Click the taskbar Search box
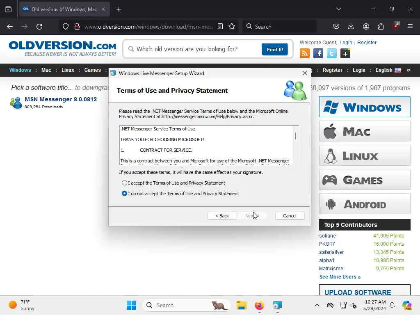 tap(187, 305)
